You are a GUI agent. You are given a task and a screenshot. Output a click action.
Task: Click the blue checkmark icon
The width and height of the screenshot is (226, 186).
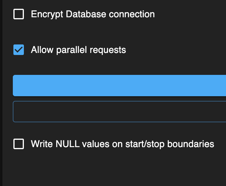[19, 50]
